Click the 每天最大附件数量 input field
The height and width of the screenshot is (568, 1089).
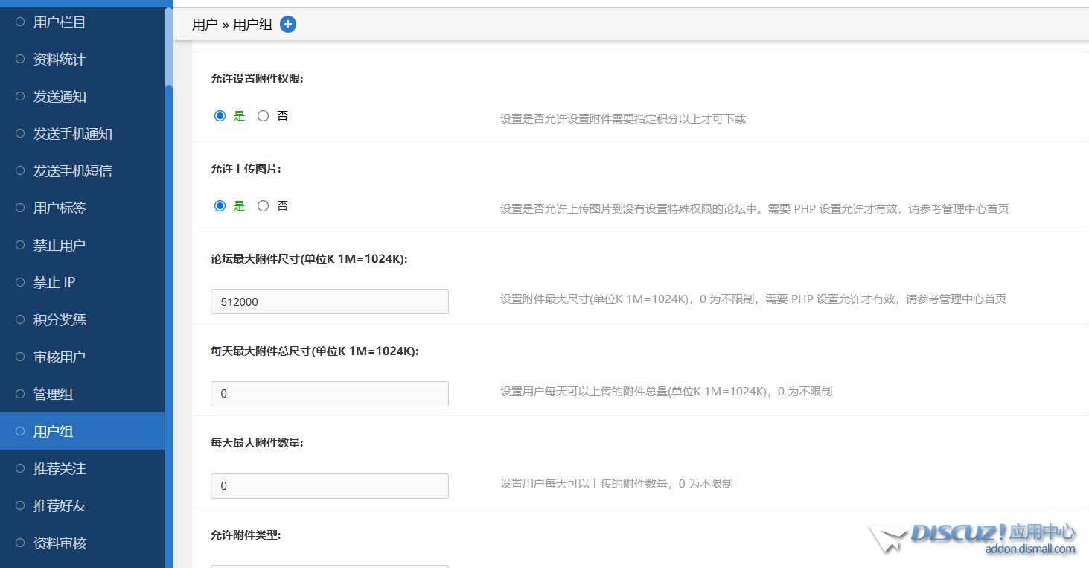[x=329, y=486]
